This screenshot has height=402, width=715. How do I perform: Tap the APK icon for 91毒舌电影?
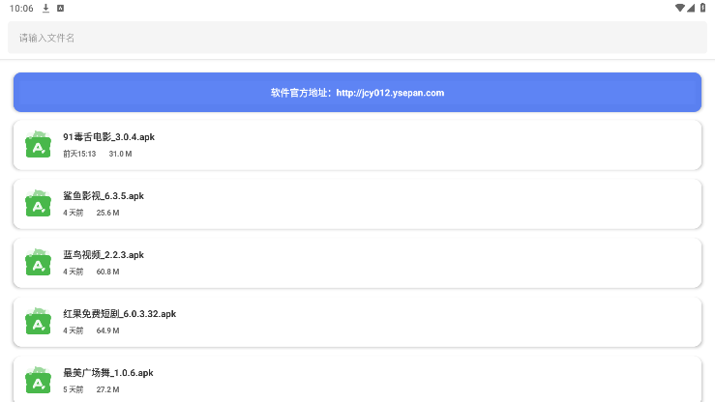point(38,145)
